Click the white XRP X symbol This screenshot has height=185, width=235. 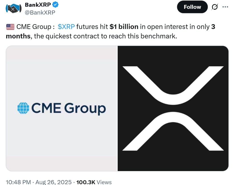pos(173,108)
